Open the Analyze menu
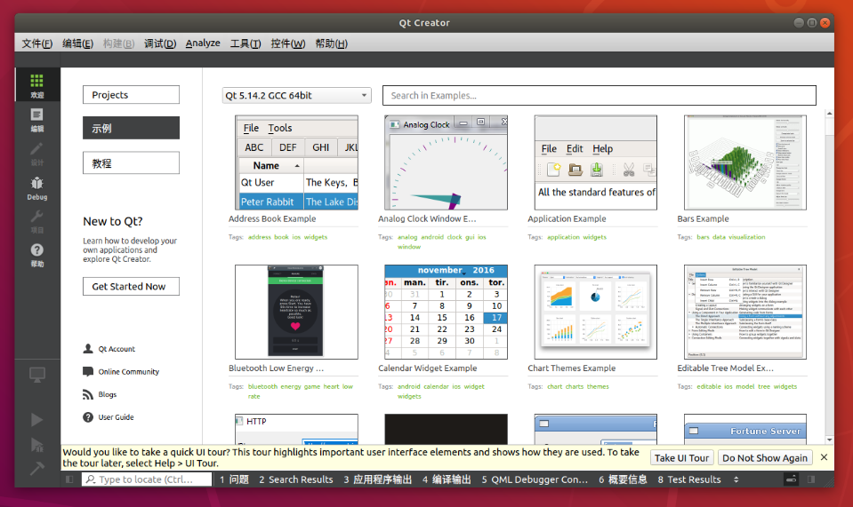 coord(203,44)
